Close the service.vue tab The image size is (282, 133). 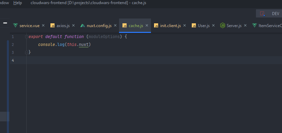click(43, 25)
